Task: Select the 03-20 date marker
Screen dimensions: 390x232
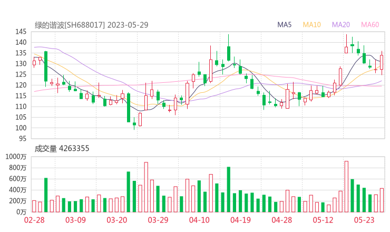Action: (117, 220)
